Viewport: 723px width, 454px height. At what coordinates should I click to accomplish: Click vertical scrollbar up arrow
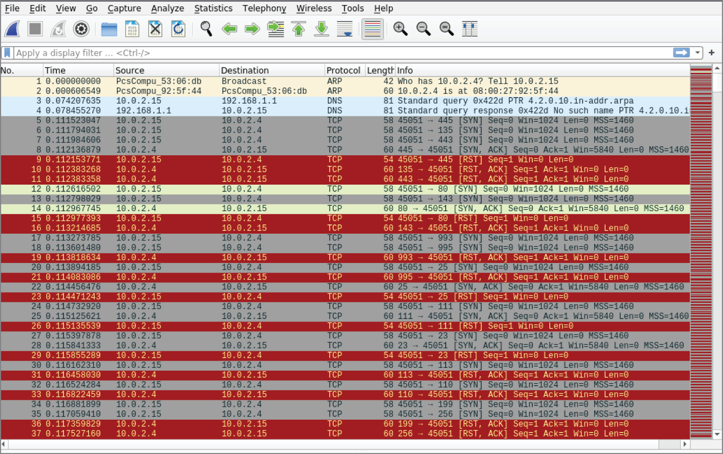(x=717, y=68)
